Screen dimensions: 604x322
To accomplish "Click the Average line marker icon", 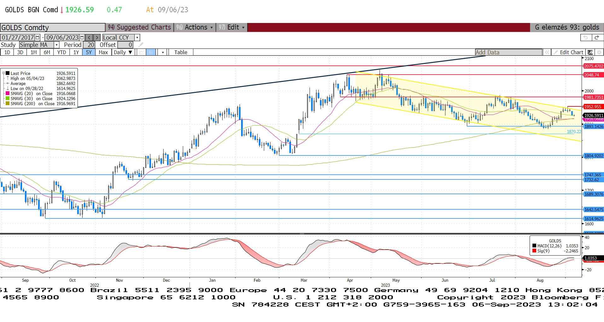I will pyautogui.click(x=8, y=83).
